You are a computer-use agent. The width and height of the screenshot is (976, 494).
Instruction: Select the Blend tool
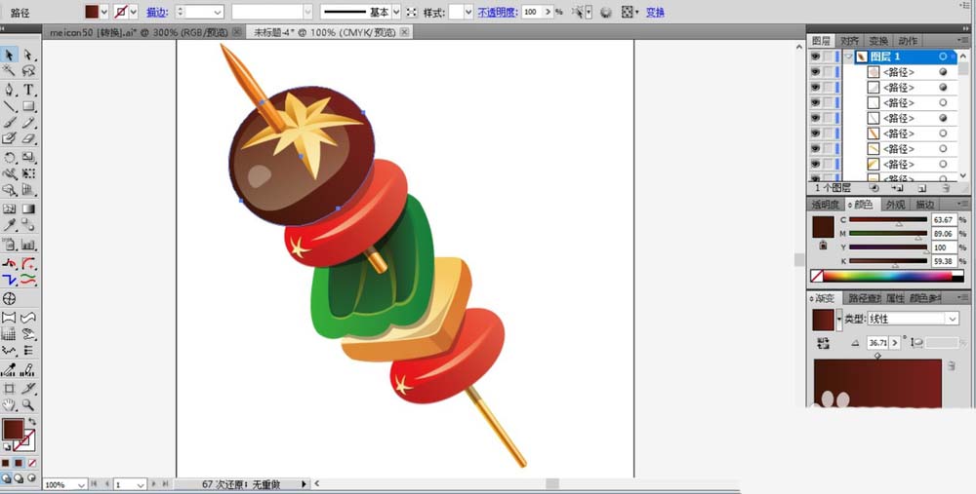(x=28, y=225)
